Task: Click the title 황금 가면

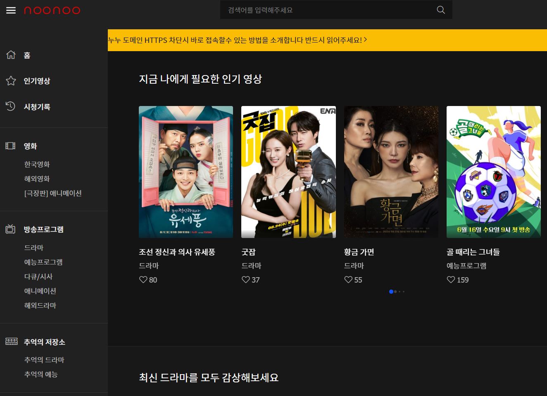Action: click(x=359, y=252)
